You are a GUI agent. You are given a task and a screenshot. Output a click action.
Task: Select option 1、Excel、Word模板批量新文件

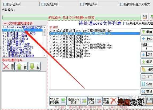tap(22, 27)
